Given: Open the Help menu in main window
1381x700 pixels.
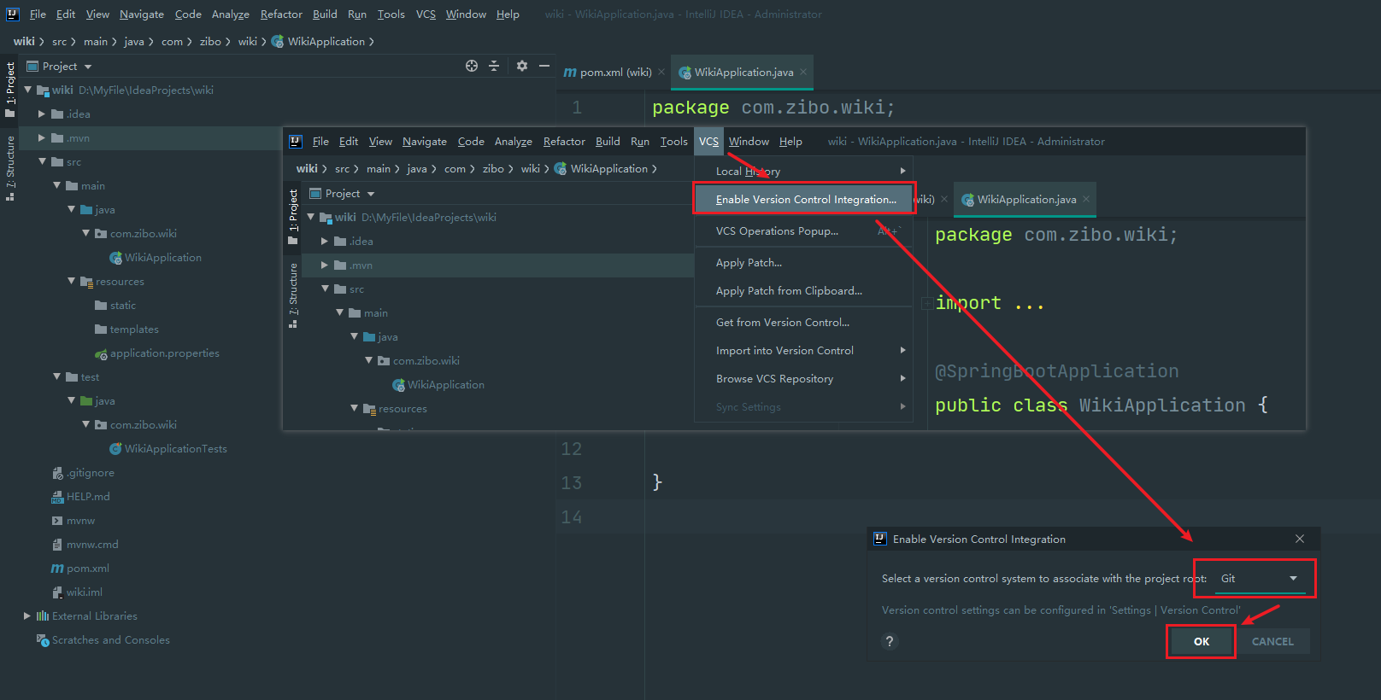Looking at the screenshot, I should click(508, 15).
